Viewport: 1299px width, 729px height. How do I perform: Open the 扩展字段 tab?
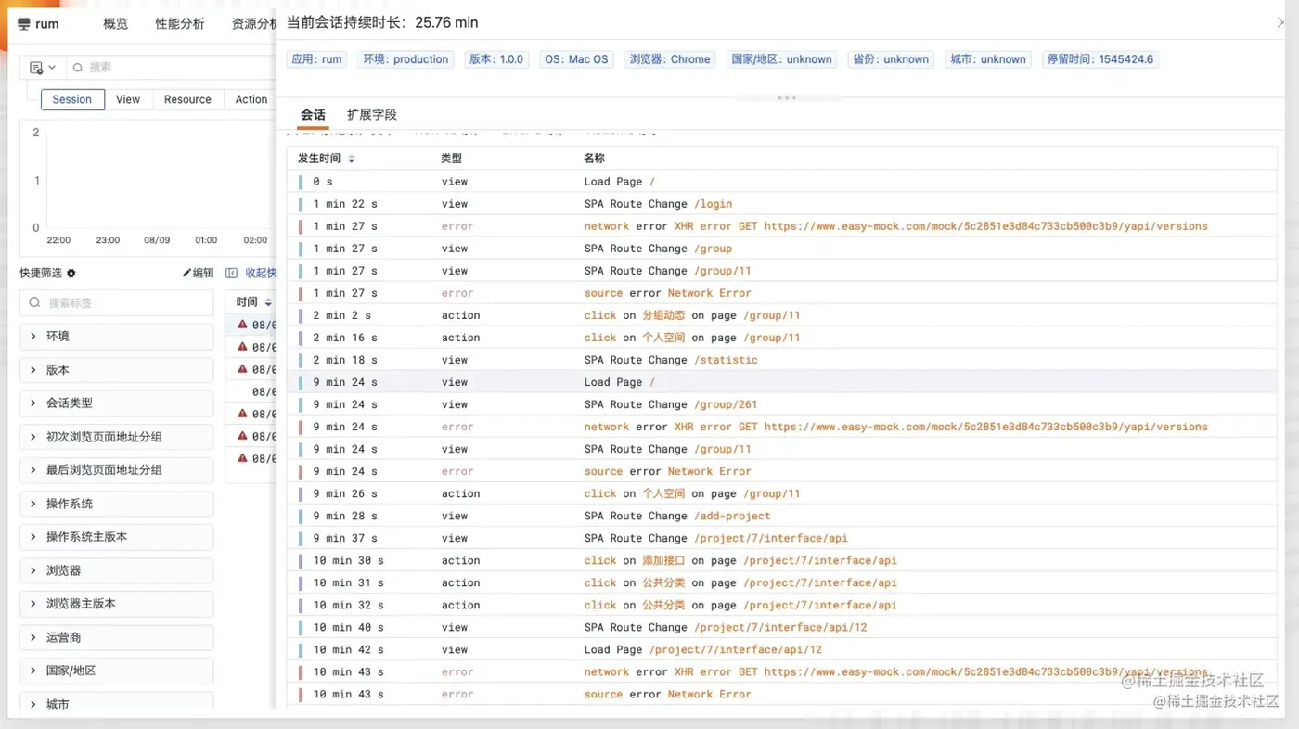click(x=371, y=115)
